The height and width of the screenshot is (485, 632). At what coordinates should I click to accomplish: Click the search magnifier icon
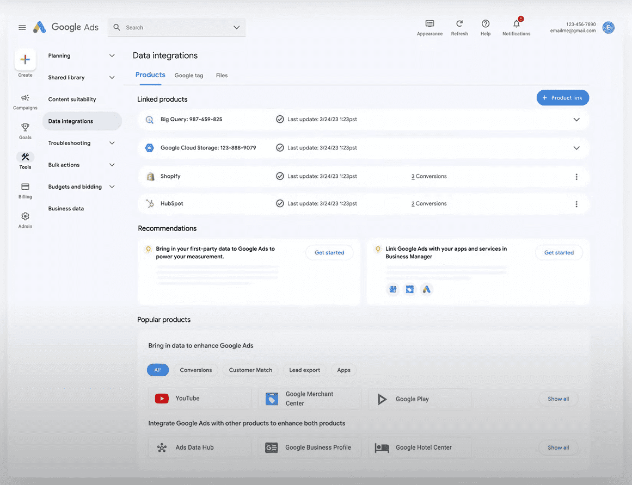[x=117, y=27]
